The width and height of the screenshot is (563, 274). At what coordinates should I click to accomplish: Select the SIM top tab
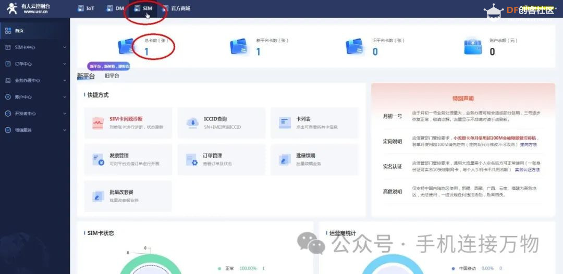click(143, 8)
